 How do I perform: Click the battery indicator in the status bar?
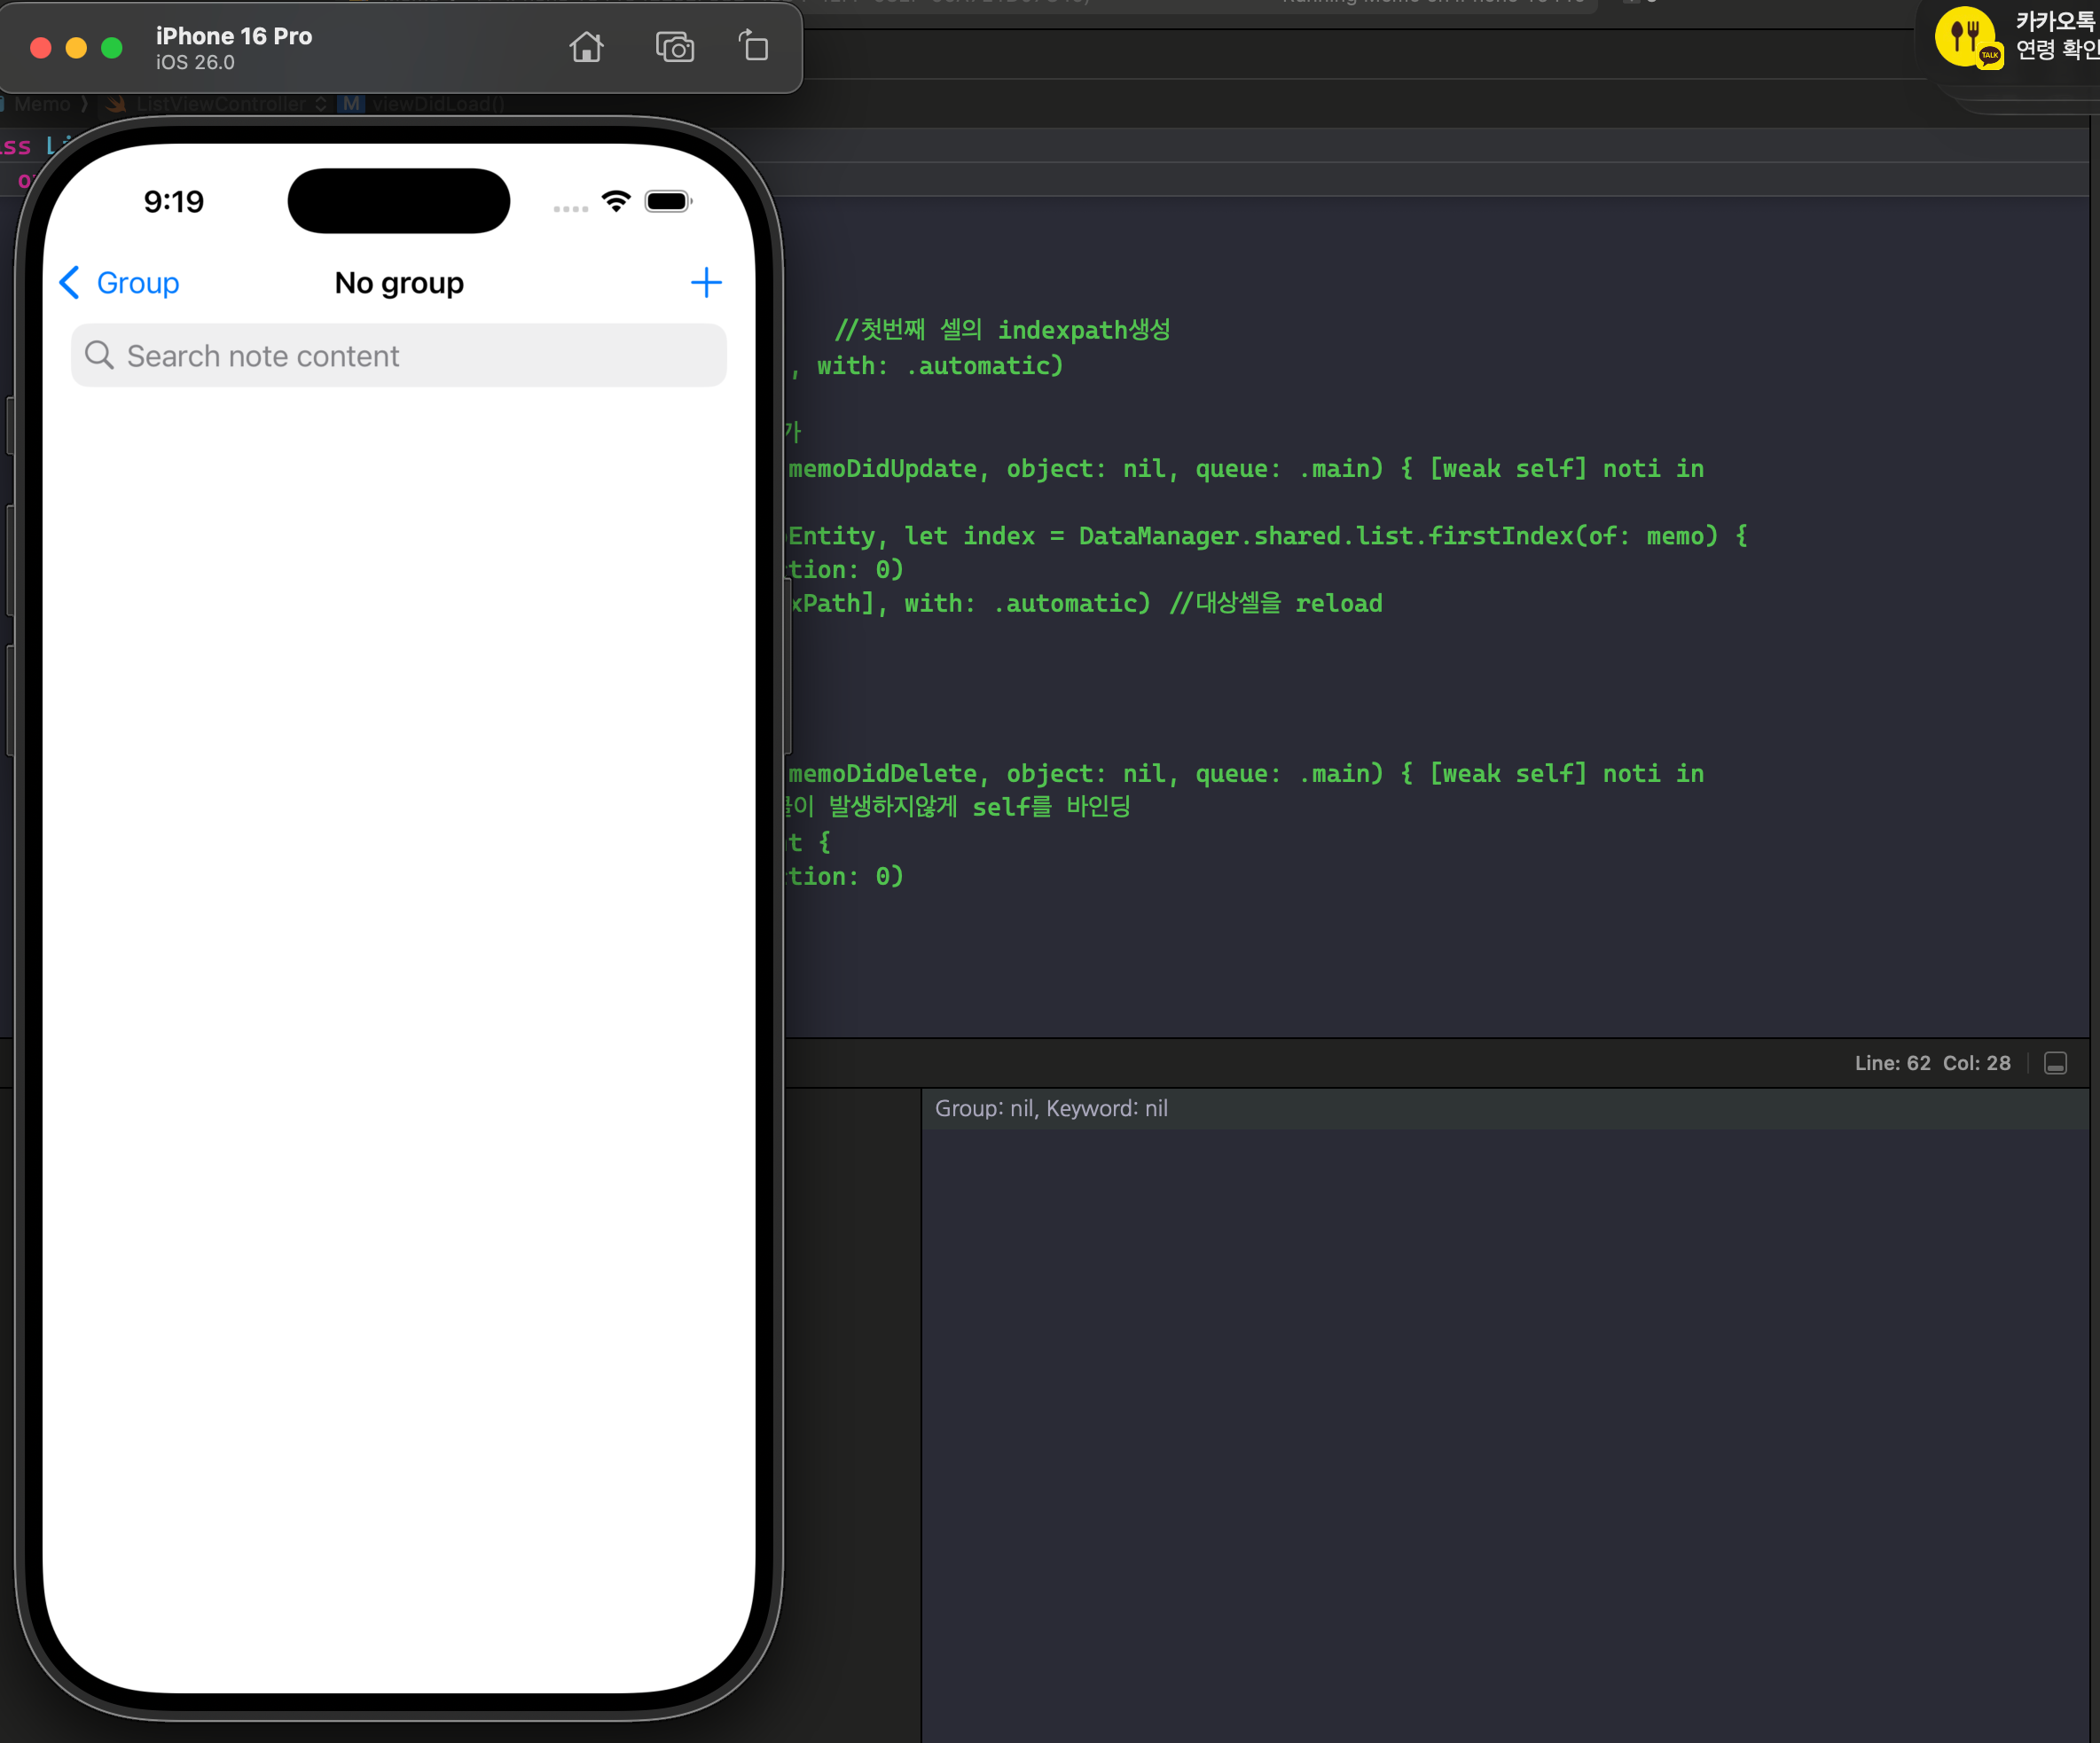tap(668, 202)
